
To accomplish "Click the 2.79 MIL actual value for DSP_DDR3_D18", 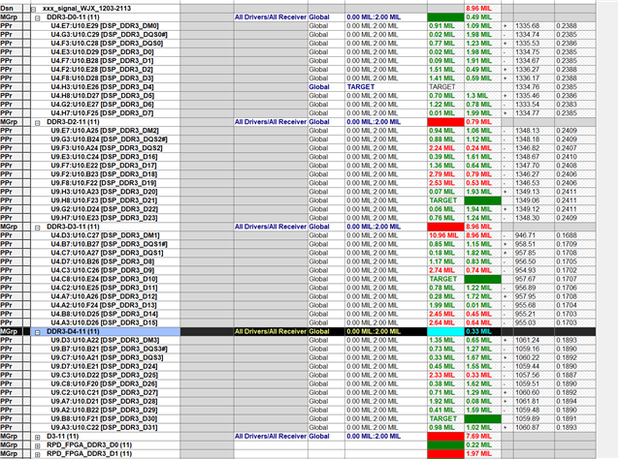I will pyautogui.click(x=441, y=174).
